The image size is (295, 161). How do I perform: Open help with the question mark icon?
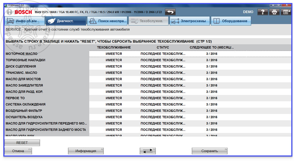[263, 12]
